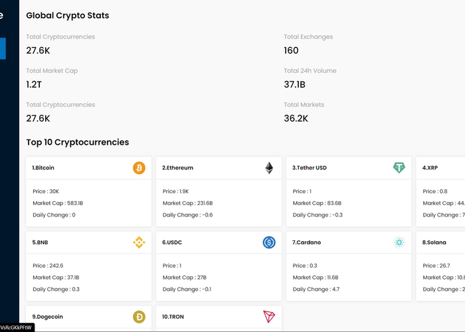Screen dimensions: 465x332
Task: Click the Tether USD green logo icon
Action: click(x=399, y=168)
